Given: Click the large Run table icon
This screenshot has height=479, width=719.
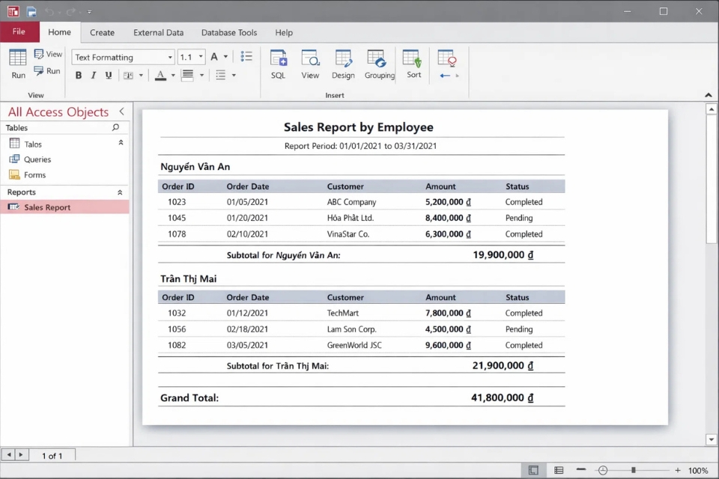Looking at the screenshot, I should (18, 64).
